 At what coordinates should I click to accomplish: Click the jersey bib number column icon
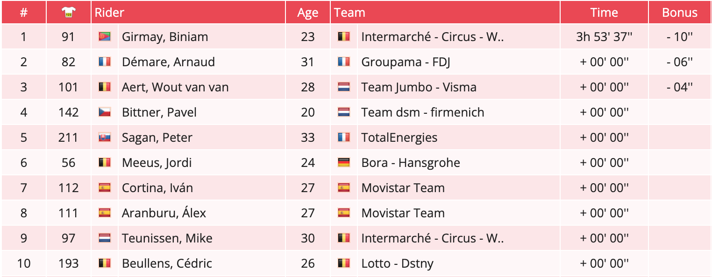click(x=68, y=13)
